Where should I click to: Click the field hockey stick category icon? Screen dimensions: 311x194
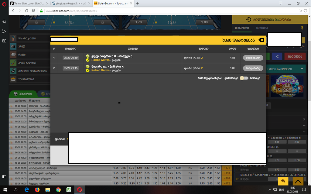pos(13,63)
